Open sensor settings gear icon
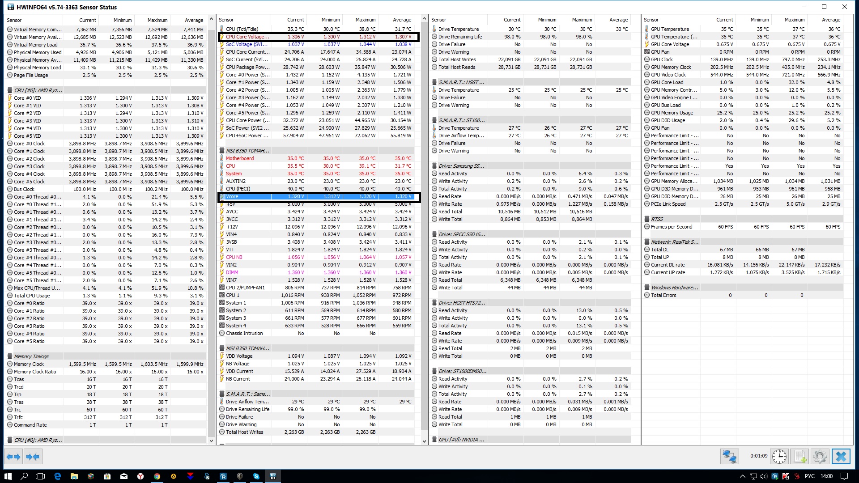 coord(820,457)
